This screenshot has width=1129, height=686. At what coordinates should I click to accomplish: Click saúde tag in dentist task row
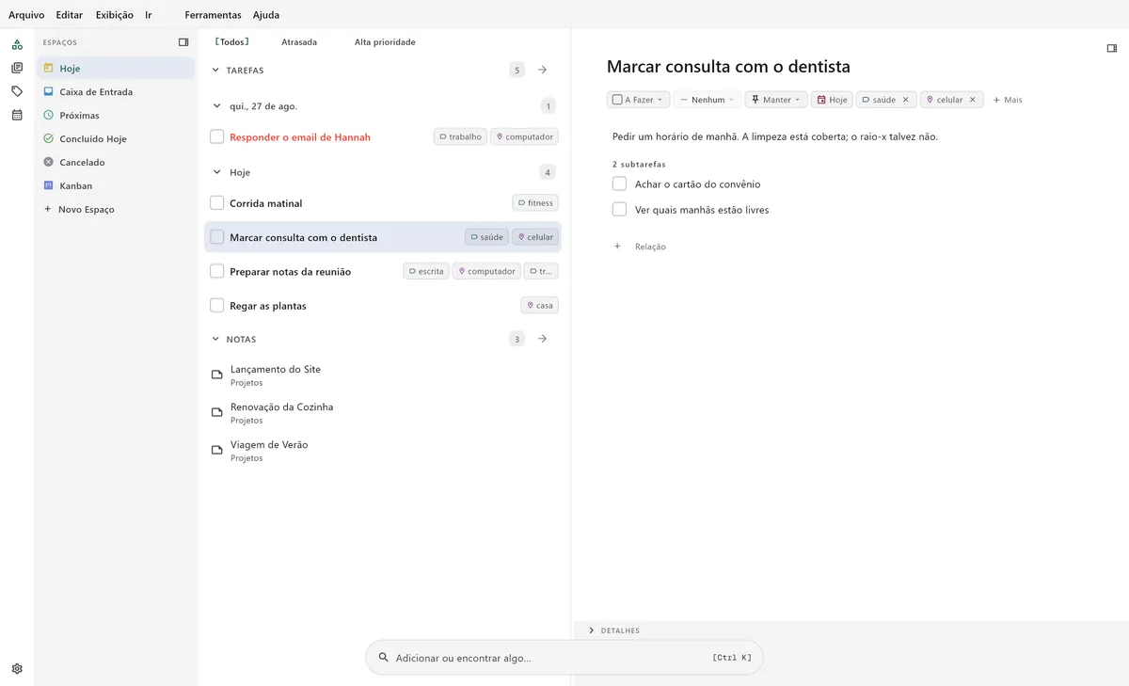(486, 237)
